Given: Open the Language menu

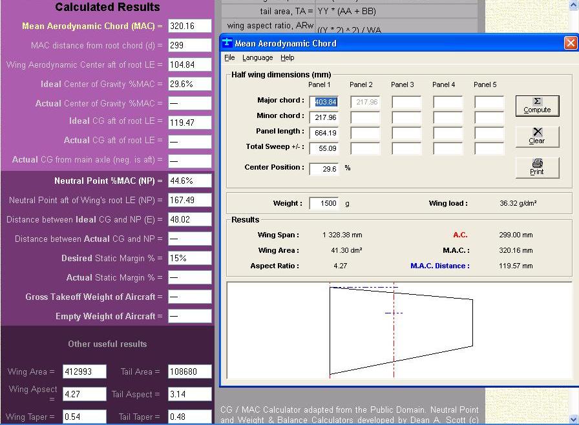Looking at the screenshot, I should pyautogui.click(x=257, y=58).
